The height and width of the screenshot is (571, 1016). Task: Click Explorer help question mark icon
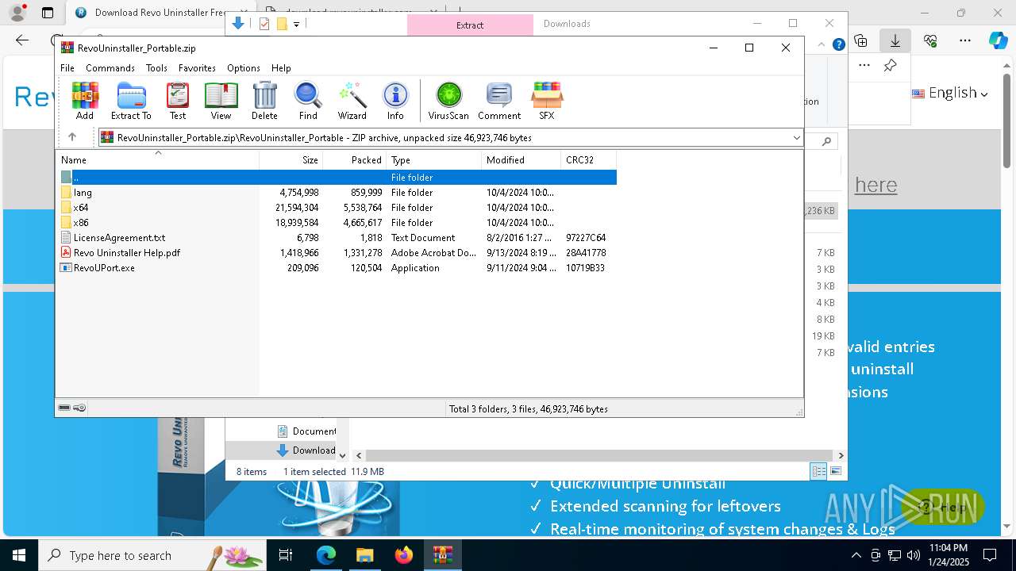point(838,45)
